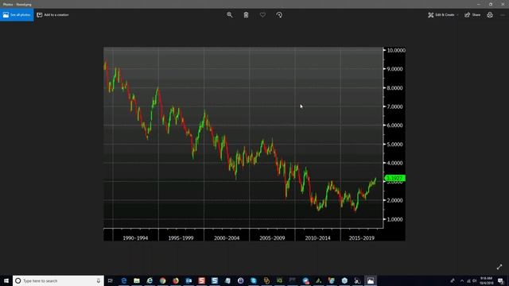This screenshot has height=286, width=509.
Task: Open Microsoft Edge from the taskbar
Action: 124,280
